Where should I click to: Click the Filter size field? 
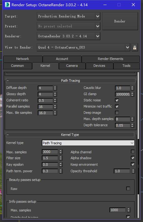50,158
